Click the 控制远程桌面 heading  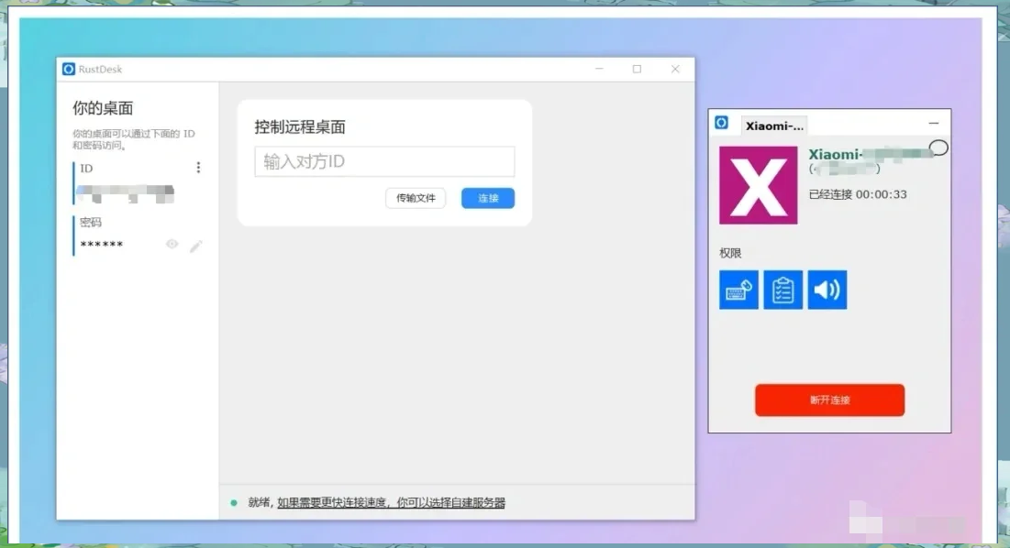click(300, 126)
